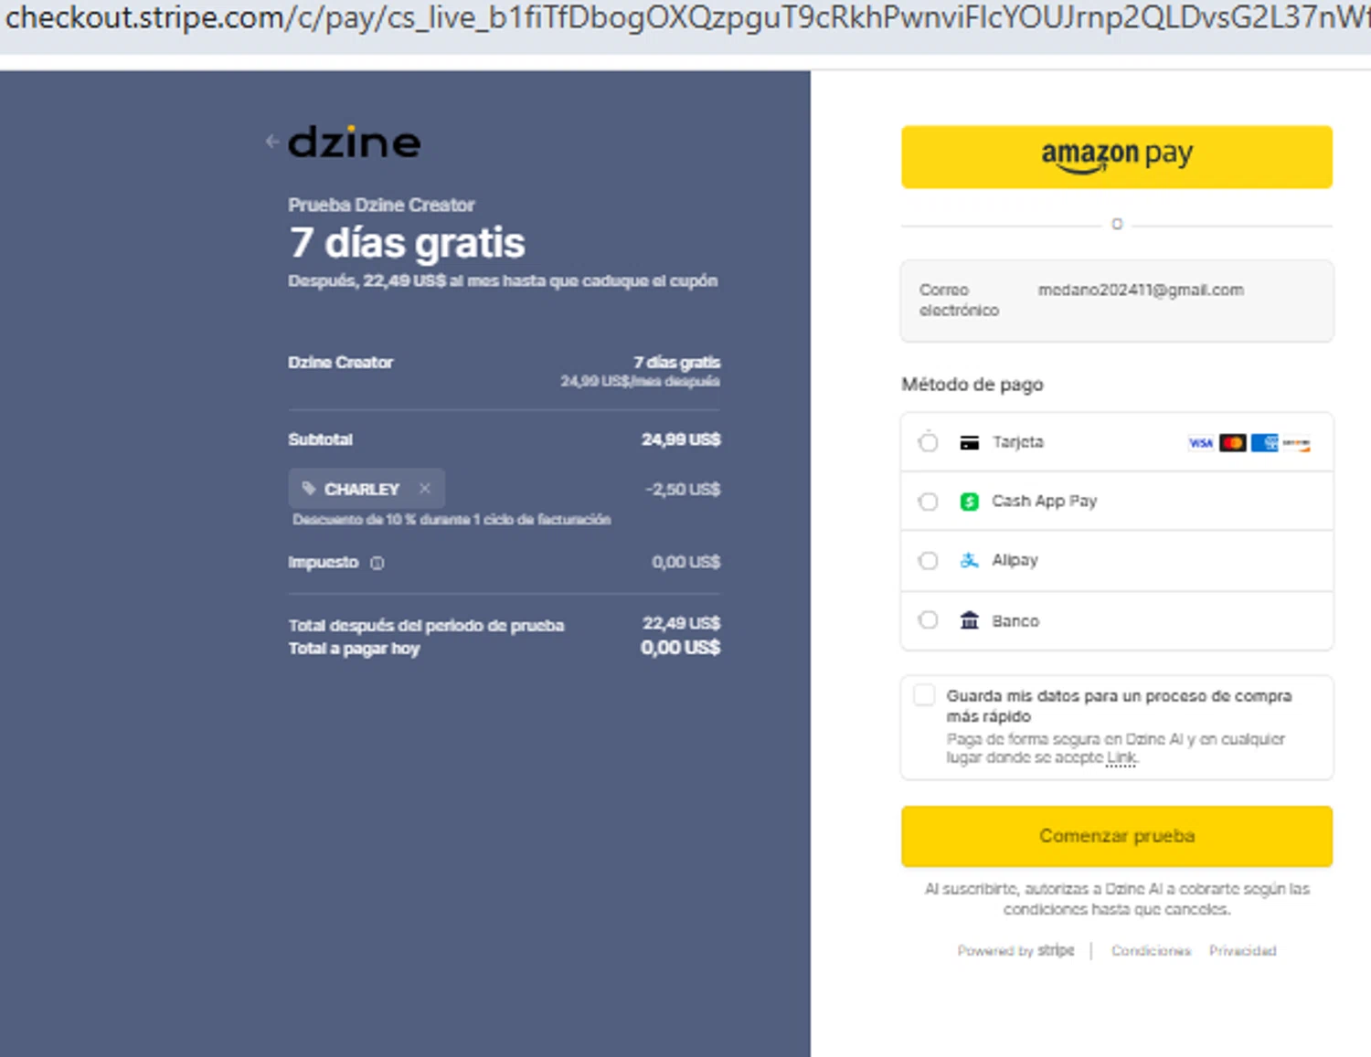
Task: Click the tag icon on CHARLEY coupon
Action: pos(309,489)
